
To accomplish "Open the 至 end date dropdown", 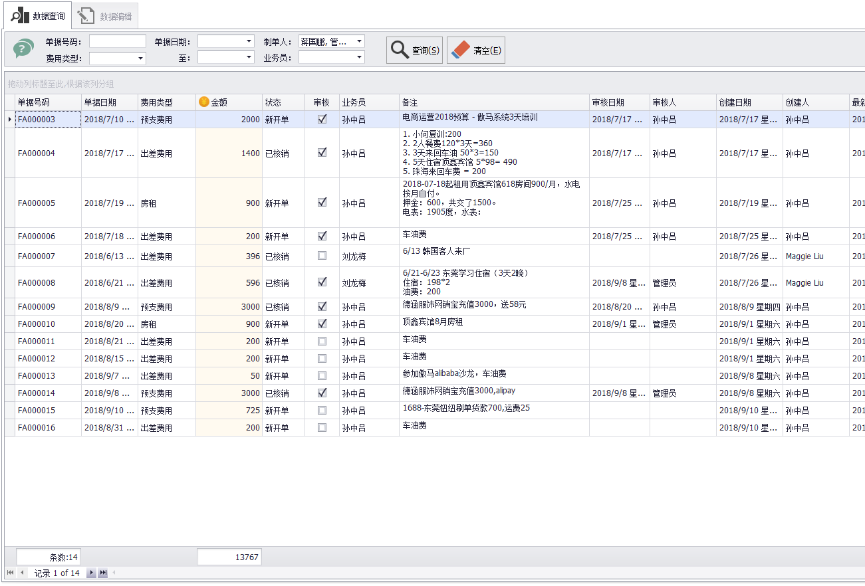I will click(x=249, y=58).
